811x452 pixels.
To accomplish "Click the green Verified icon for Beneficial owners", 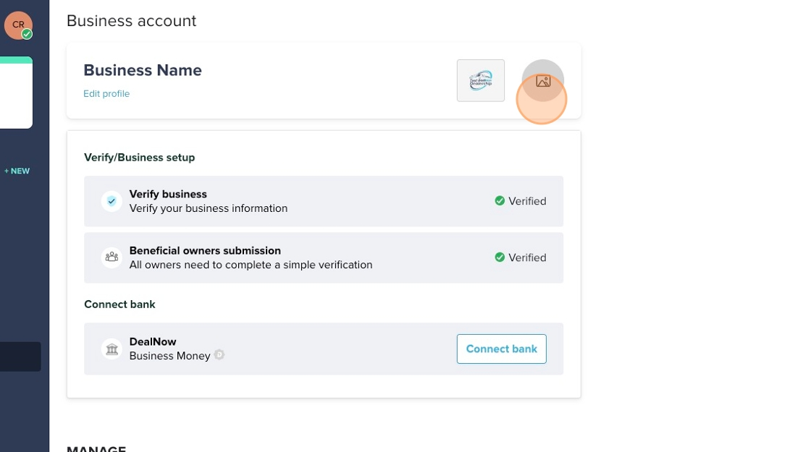I will (x=500, y=257).
